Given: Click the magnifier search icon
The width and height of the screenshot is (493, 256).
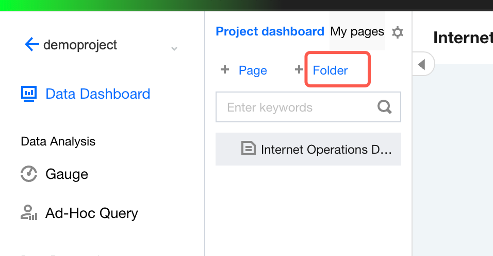Looking at the screenshot, I should 385,107.
